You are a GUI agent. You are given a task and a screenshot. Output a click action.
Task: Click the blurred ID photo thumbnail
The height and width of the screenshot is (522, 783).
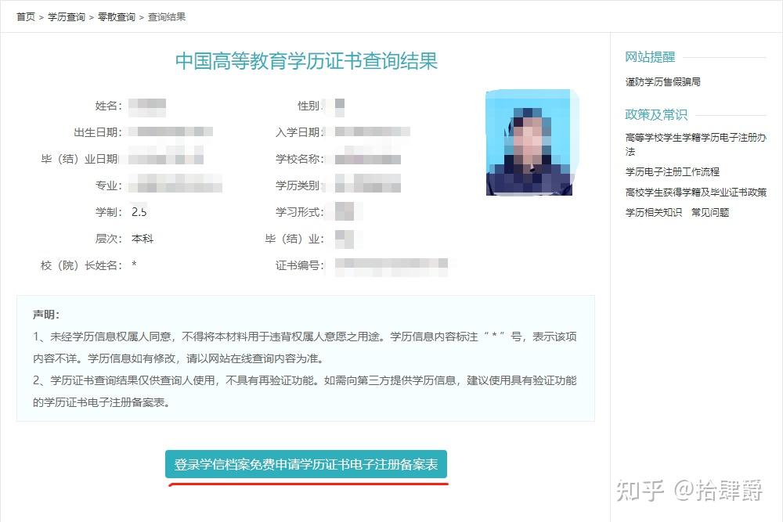click(532, 142)
